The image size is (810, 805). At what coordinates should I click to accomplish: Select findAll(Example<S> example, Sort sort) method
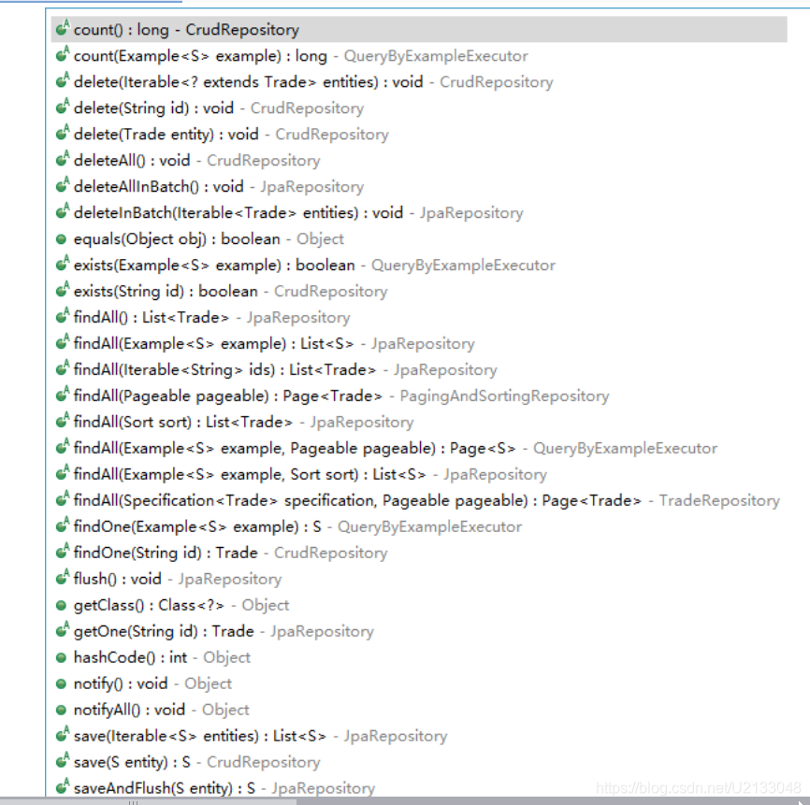coord(419,474)
